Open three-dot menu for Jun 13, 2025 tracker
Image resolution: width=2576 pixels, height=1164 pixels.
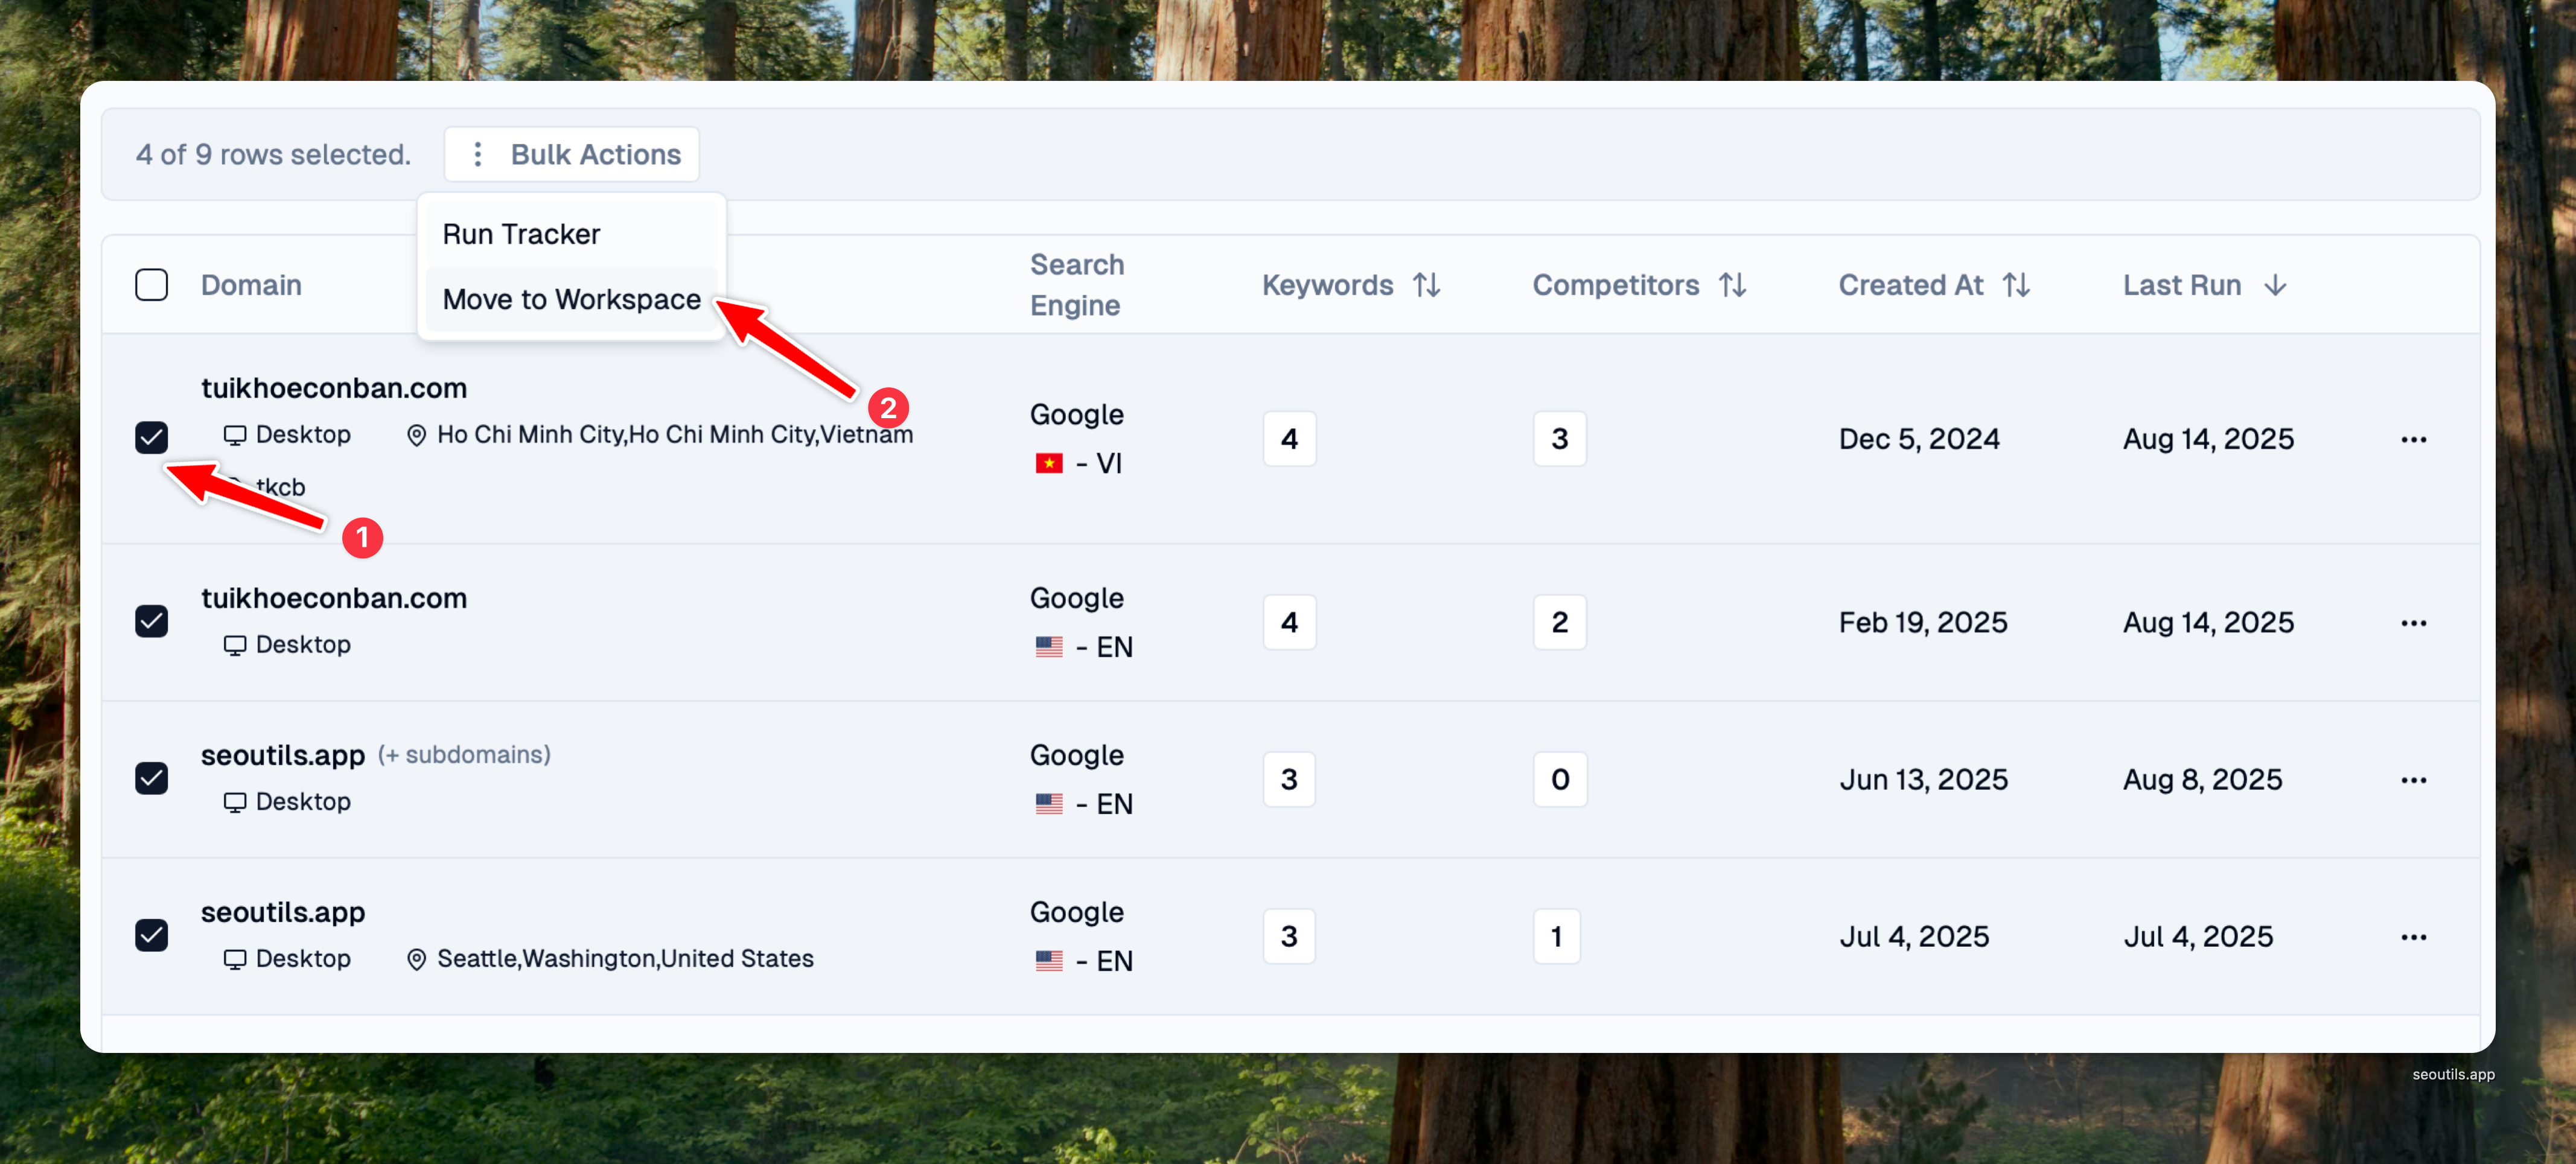pyautogui.click(x=2413, y=780)
